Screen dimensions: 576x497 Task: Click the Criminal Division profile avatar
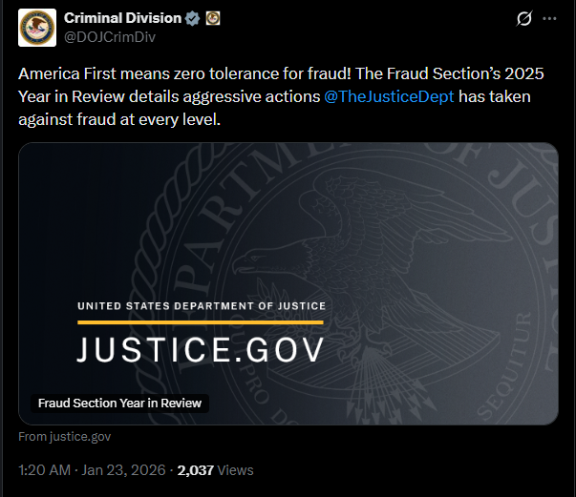pos(37,28)
